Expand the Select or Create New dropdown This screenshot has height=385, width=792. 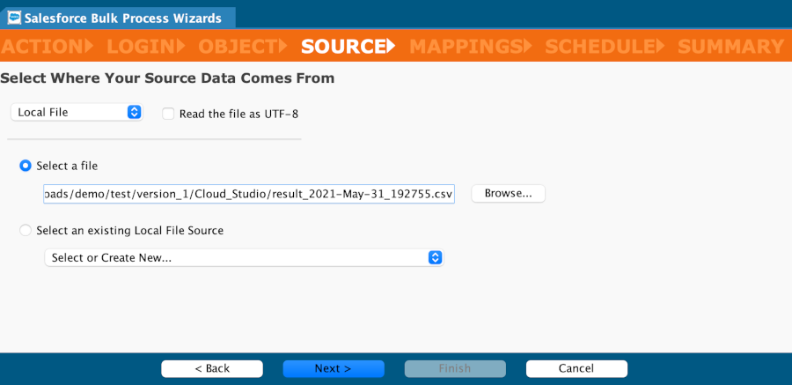244,257
